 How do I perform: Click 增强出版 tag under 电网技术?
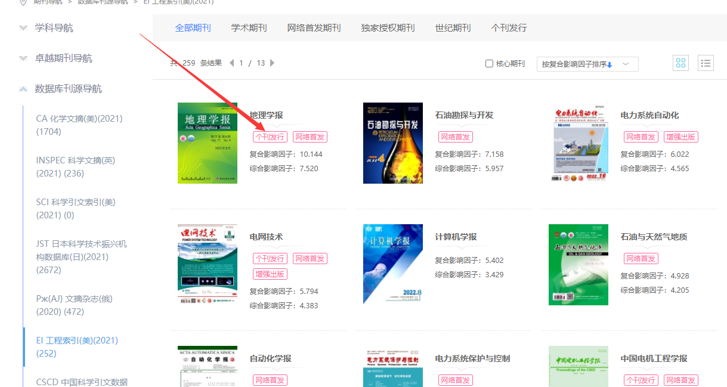pyautogui.click(x=270, y=274)
